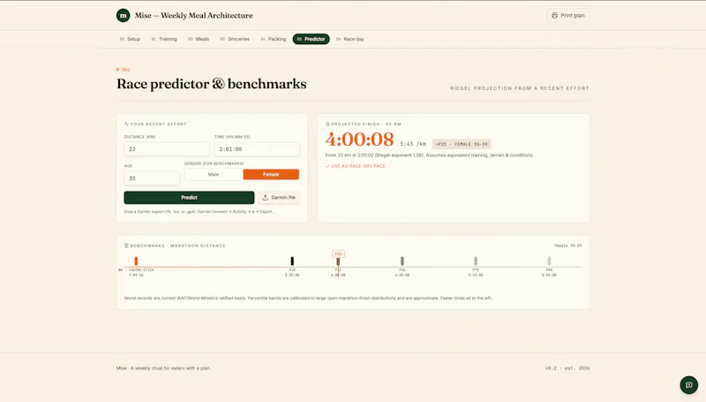Open the Setup tab

130,39
